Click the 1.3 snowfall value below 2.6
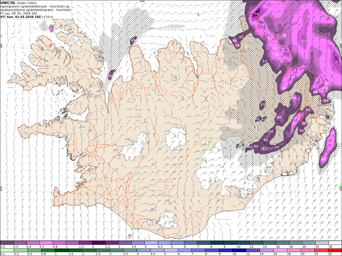 (262, 25)
